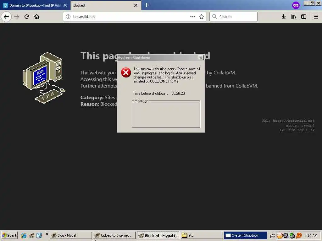Click the Message box in shutdown dialog
The height and width of the screenshot is (241, 322).
pos(166,114)
